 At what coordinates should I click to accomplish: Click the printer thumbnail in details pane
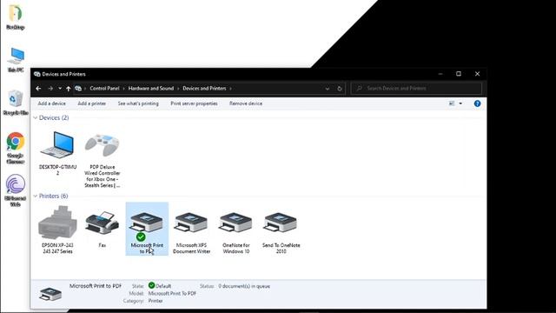point(50,294)
